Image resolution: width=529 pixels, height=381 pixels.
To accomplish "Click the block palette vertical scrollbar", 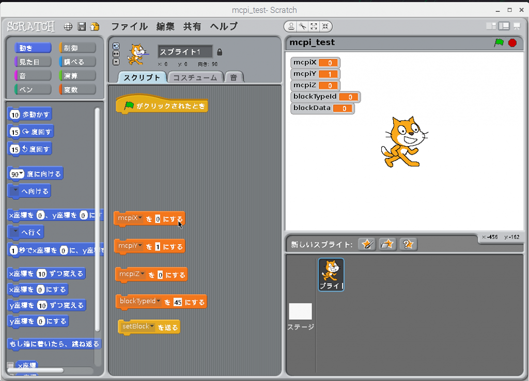I will [97, 219].
